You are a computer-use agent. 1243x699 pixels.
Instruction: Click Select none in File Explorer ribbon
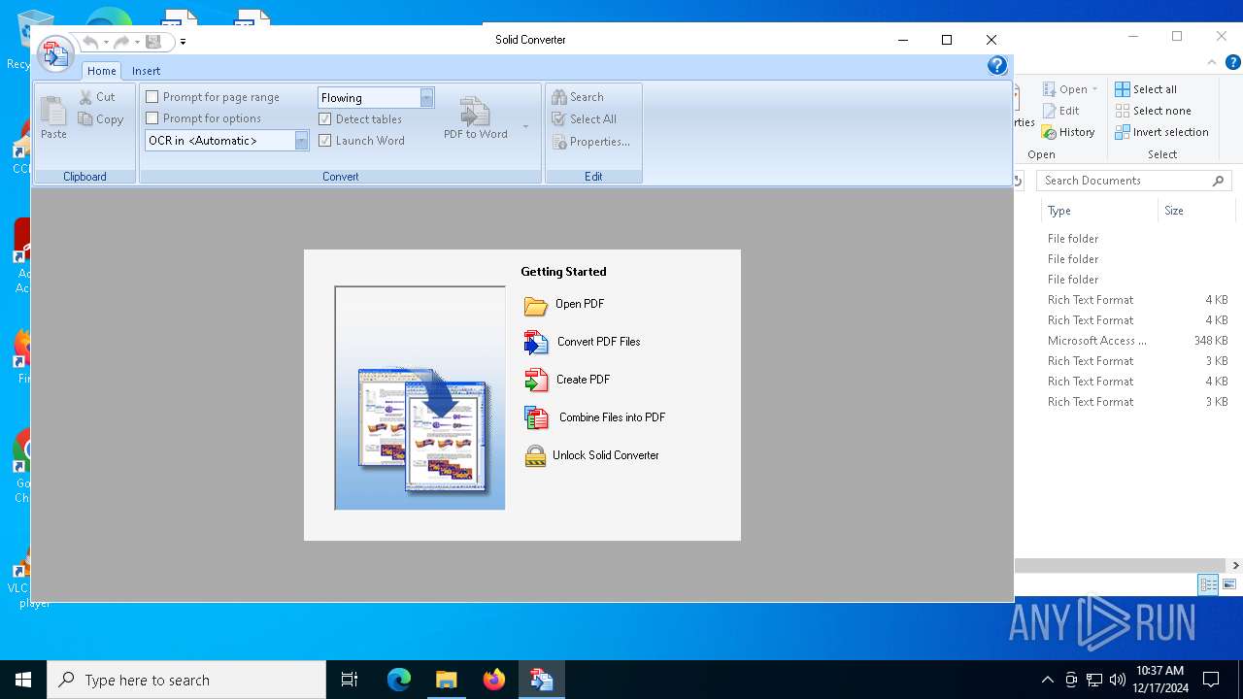coord(1153,111)
